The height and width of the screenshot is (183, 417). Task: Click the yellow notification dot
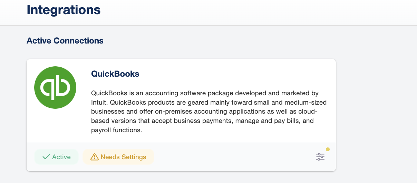328,150
